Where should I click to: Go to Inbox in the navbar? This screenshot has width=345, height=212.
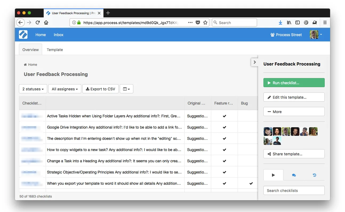[58, 35]
